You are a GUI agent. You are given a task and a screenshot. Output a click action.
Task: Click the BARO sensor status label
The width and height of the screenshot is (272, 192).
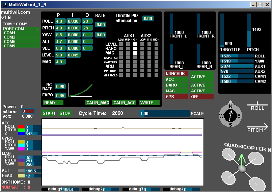coord(176,85)
